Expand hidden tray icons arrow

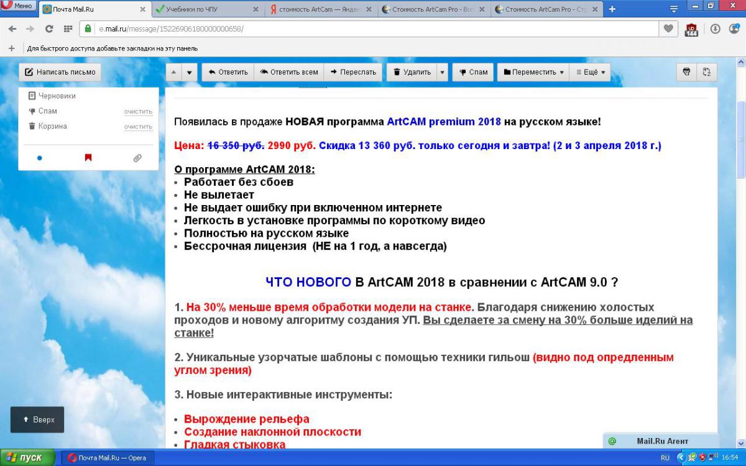point(681,458)
